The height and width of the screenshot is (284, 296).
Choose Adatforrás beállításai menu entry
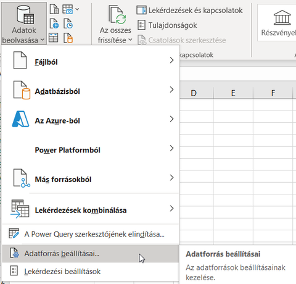pyautogui.click(x=91, y=254)
